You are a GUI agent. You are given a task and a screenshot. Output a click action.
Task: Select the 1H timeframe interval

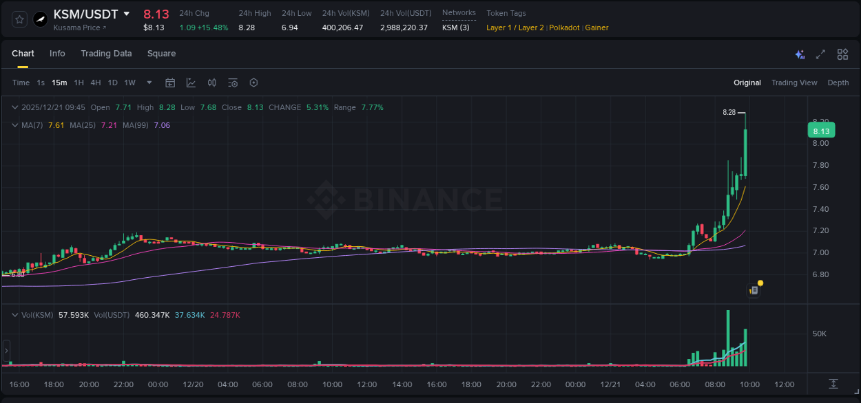click(x=78, y=83)
